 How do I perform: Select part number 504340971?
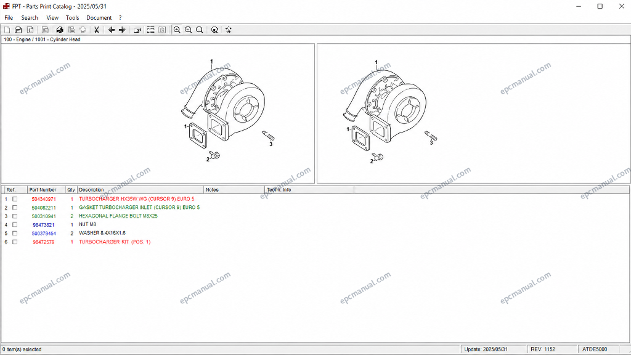click(x=44, y=199)
